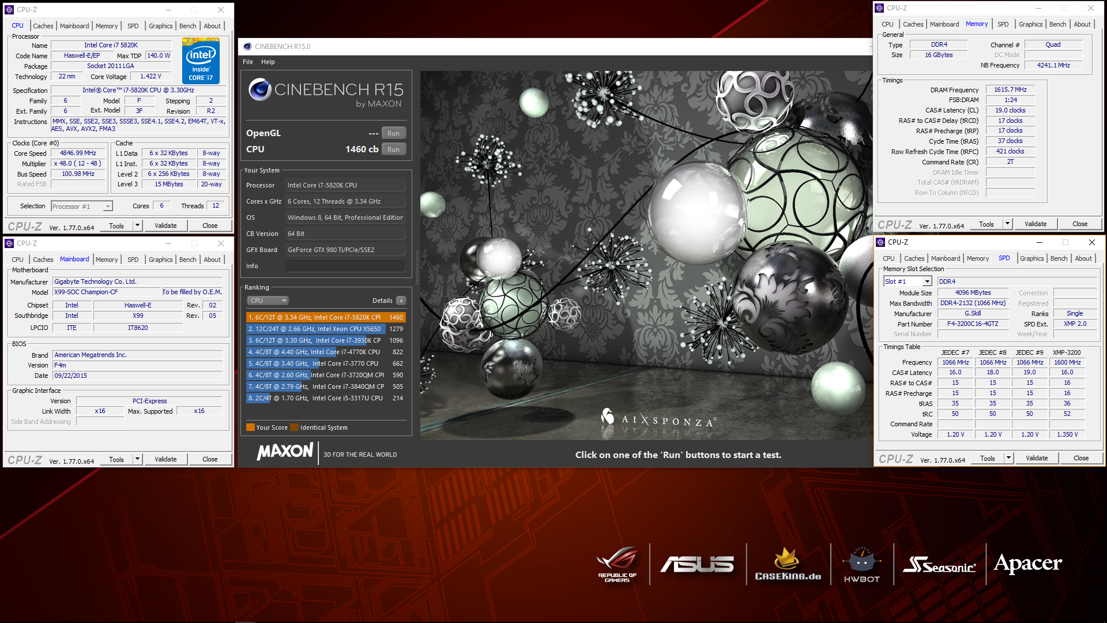
Task: Click the X99-SOC Champion-CF model field
Action: coord(106,292)
